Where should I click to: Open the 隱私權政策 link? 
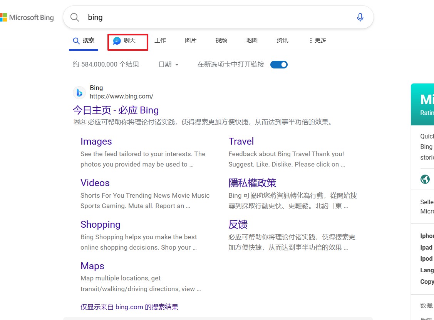pyautogui.click(x=253, y=183)
